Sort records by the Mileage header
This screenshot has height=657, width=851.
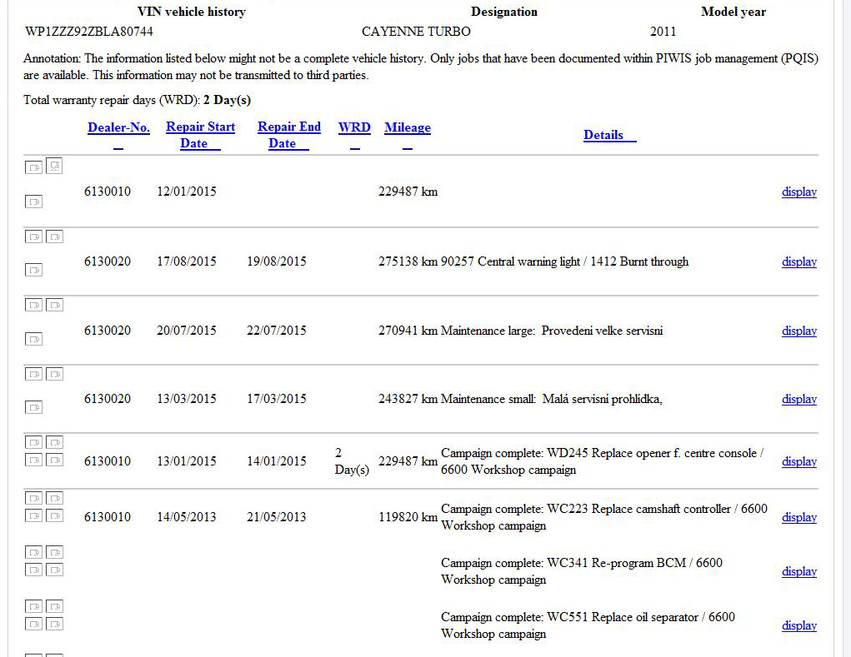(407, 128)
